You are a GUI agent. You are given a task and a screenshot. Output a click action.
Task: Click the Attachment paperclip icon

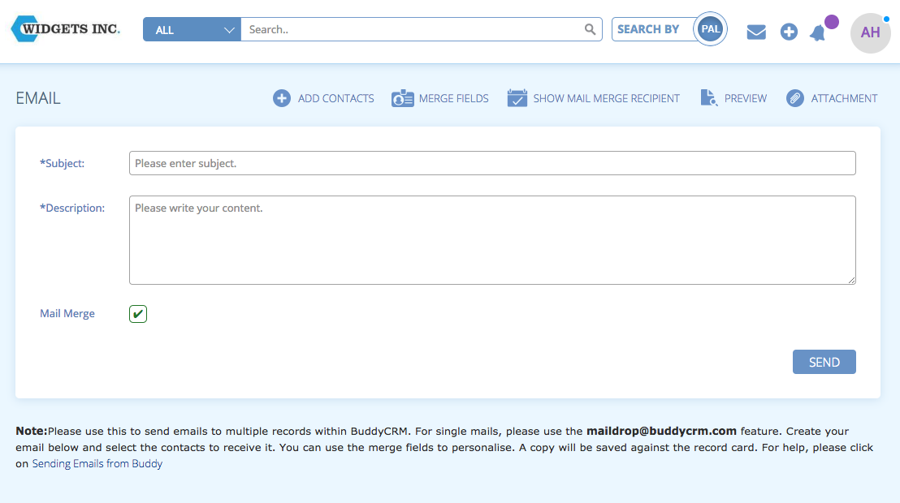(x=794, y=97)
